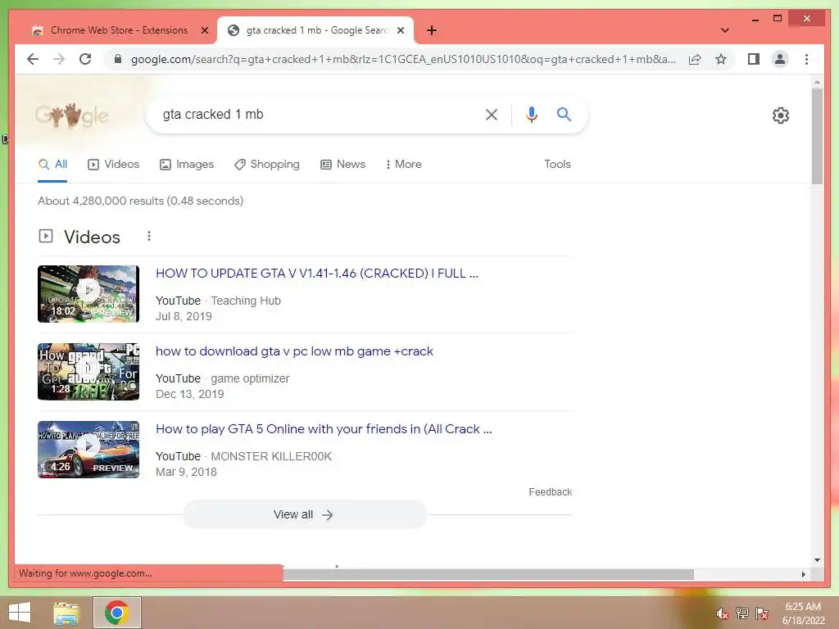Click the scroll down arrow
Image resolution: width=839 pixels, height=629 pixels.
[817, 560]
